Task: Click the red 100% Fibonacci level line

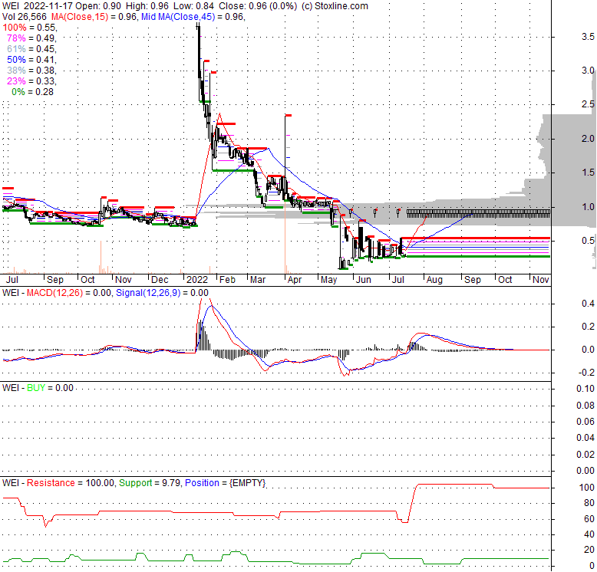Action: tap(476, 238)
